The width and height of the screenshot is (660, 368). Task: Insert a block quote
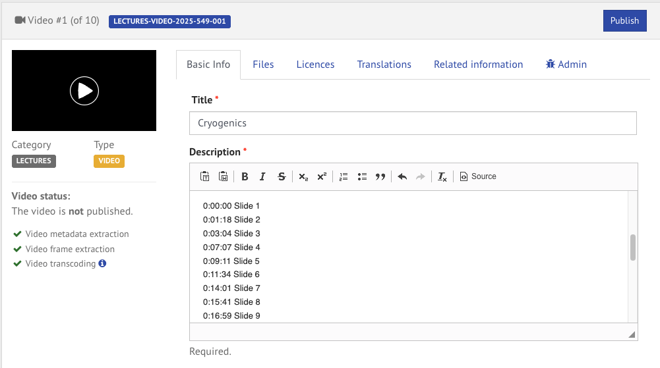coord(380,176)
